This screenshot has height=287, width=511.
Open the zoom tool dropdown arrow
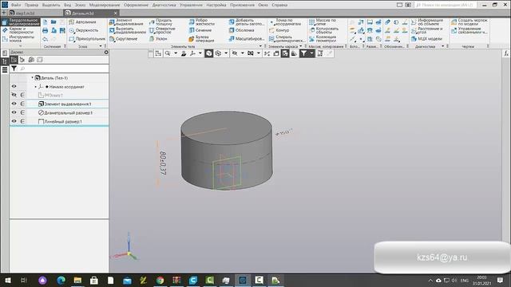(176, 53)
